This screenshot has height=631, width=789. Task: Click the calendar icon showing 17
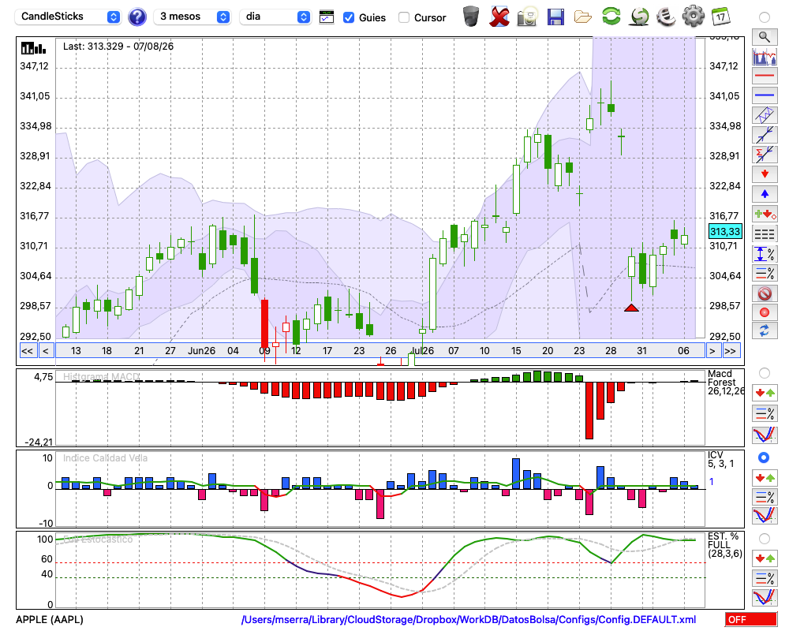click(721, 17)
